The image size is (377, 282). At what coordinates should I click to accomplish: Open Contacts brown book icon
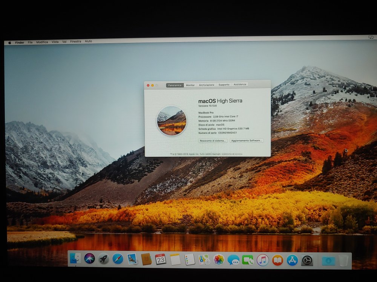click(146, 259)
